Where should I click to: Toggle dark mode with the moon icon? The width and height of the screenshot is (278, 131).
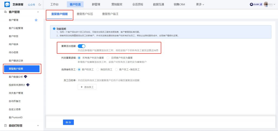point(40,5)
